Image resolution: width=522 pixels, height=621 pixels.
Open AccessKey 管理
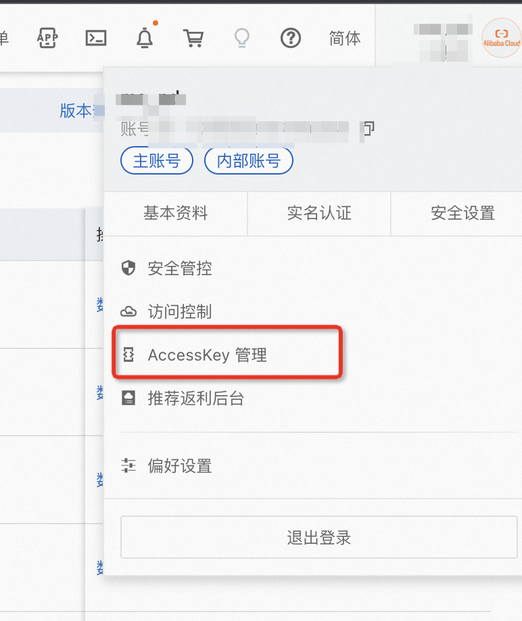point(207,354)
